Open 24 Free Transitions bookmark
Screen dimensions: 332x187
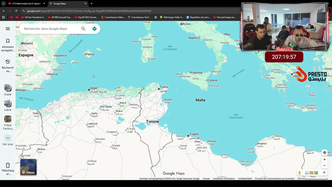[33, 17]
